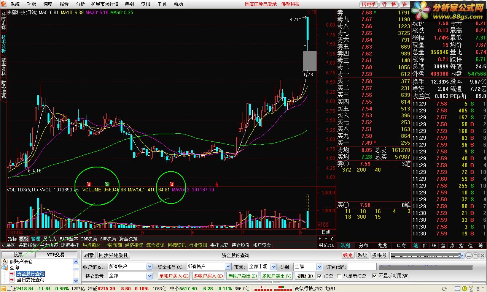Switch to the 分布 tab
This screenshot has height=292, width=487.
tap(364, 246)
